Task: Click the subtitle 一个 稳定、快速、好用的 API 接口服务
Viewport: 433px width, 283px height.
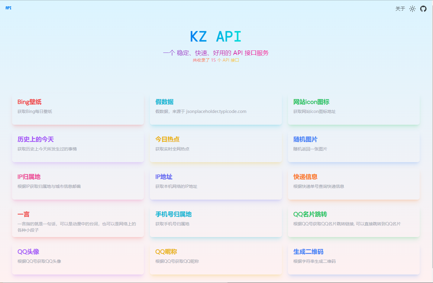Action: click(x=216, y=53)
